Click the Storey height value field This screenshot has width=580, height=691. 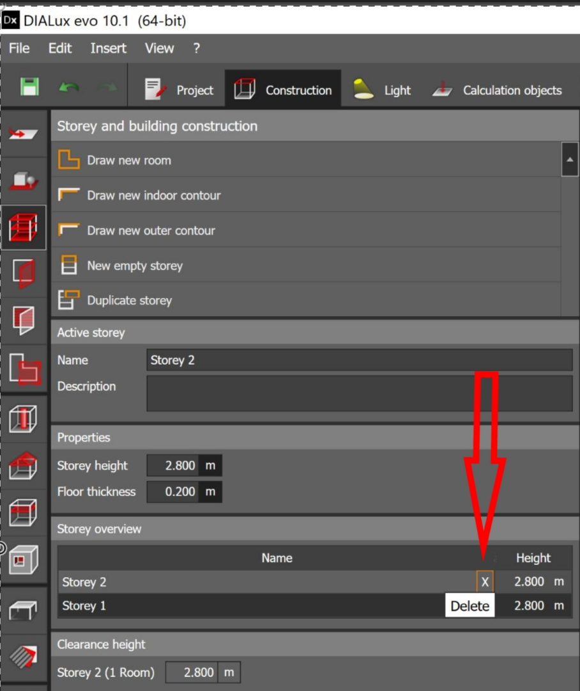172,465
